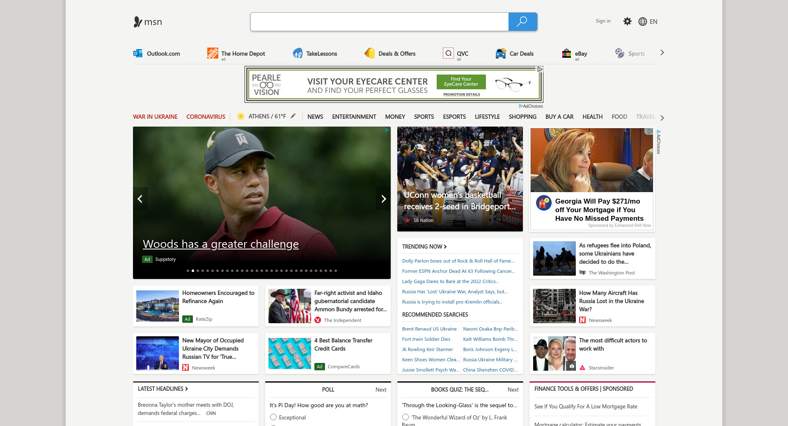The height and width of the screenshot is (426, 788).
Task: Open the Entertainment menu tab
Action: 354,117
